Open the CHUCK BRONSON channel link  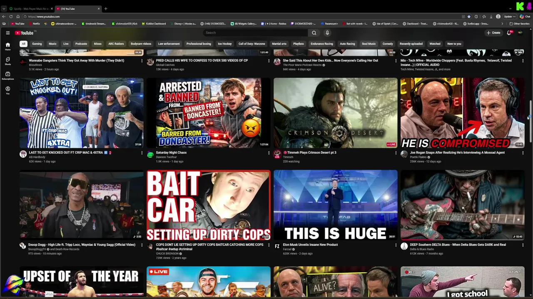coord(167,253)
